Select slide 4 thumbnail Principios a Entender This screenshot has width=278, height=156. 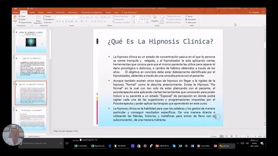click(x=31, y=119)
